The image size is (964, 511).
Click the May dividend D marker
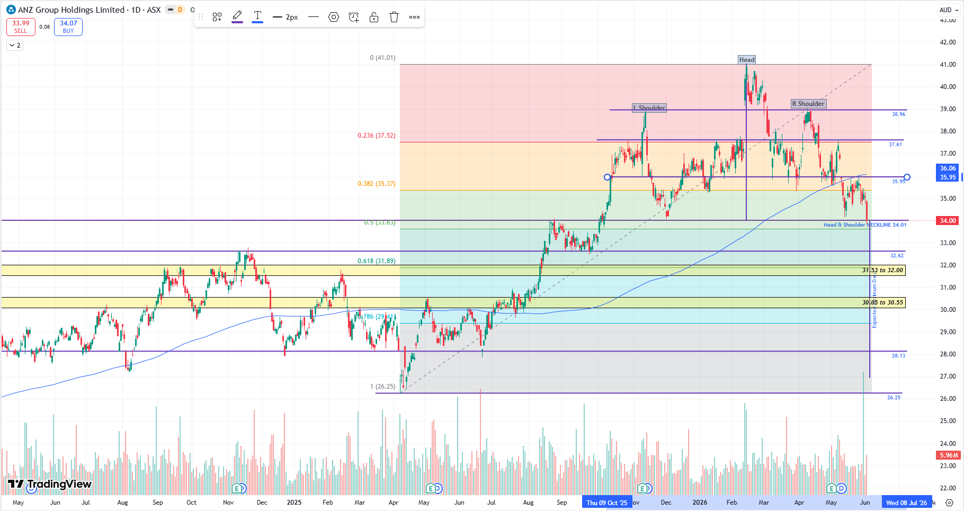842,488
